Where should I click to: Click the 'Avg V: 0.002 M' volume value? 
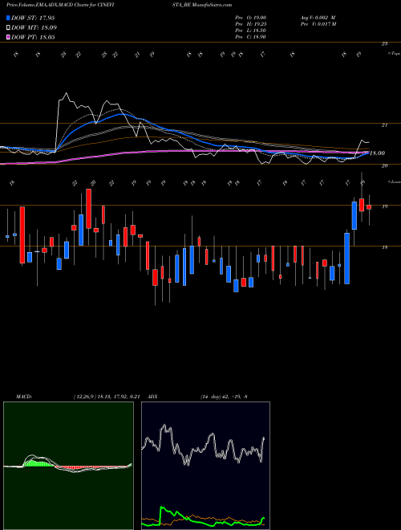click(x=318, y=18)
